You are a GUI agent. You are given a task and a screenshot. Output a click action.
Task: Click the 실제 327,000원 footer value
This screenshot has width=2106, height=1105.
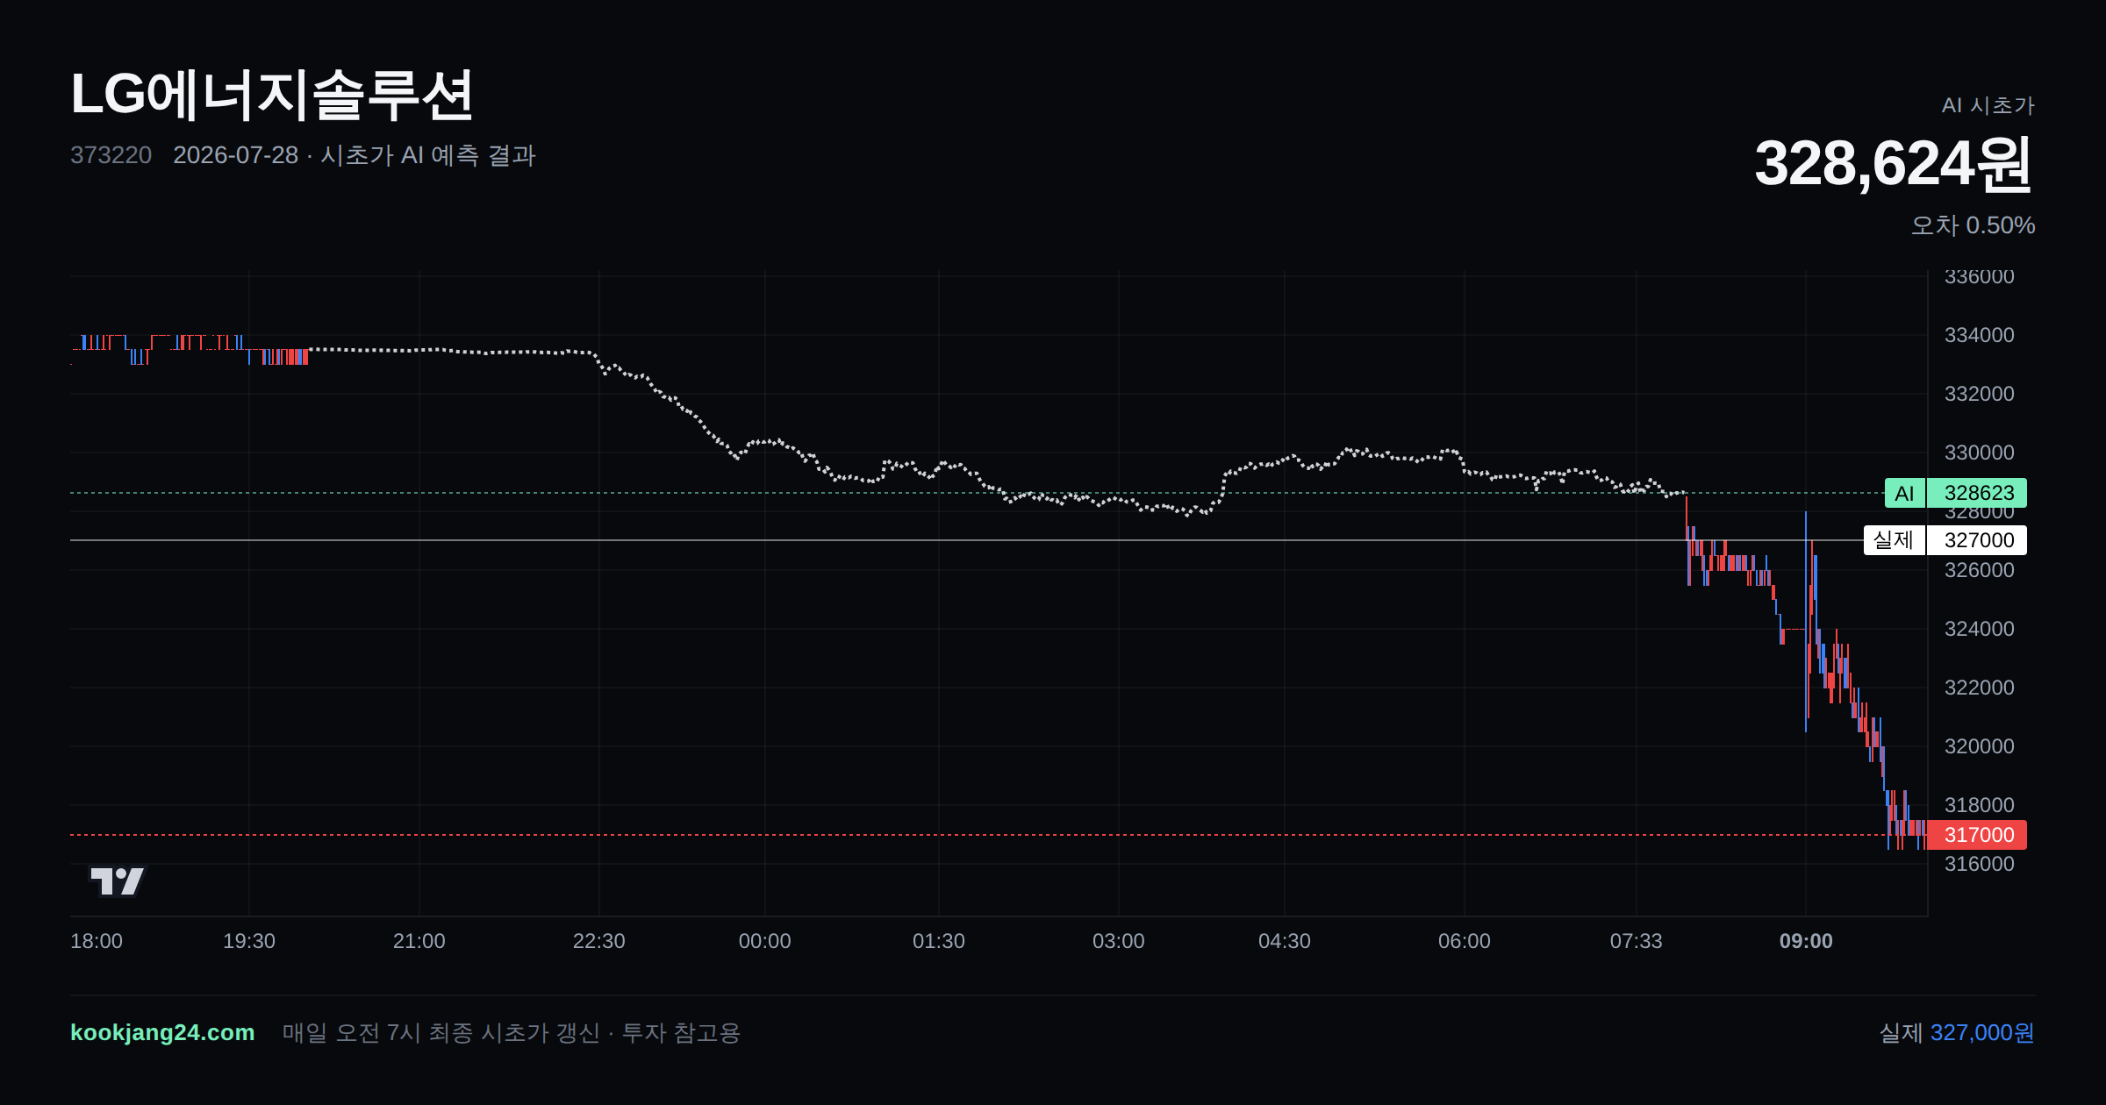1957,1032
